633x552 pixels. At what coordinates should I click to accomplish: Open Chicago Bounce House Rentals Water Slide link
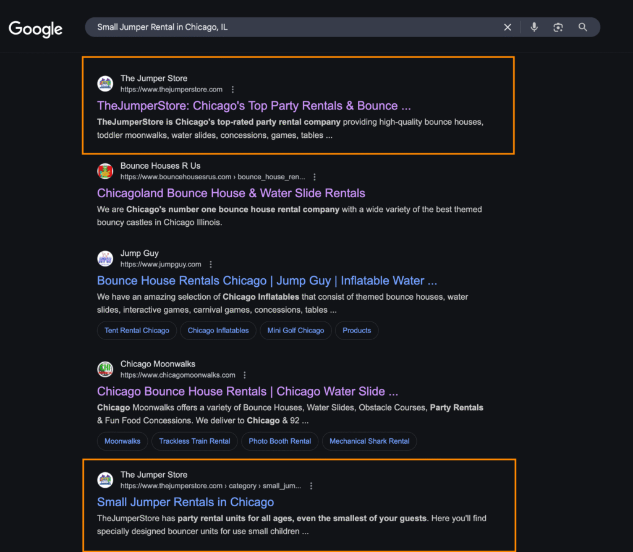[247, 391]
